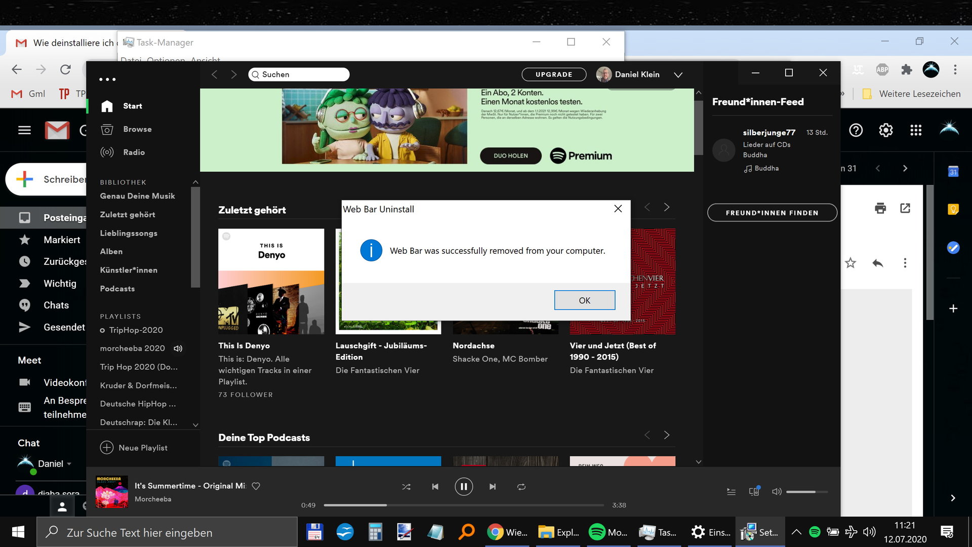Click Gmail Schreiben compose button

coord(47,179)
